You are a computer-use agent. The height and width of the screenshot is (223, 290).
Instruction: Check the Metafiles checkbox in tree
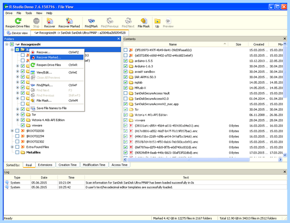(x=17, y=153)
